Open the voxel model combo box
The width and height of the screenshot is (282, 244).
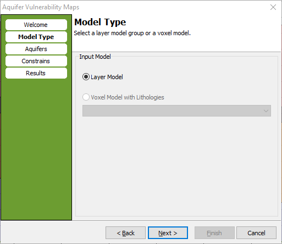click(176, 110)
